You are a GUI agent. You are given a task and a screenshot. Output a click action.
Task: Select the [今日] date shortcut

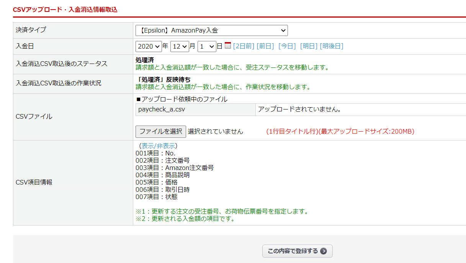pos(287,46)
